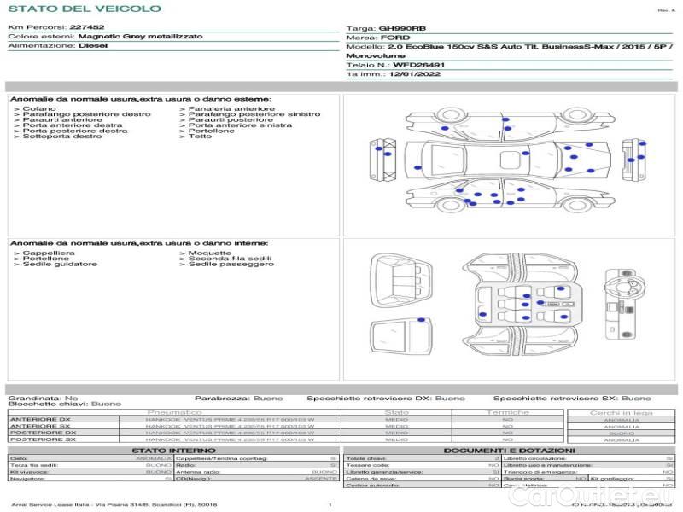Screen dimensions: 683x512
Task: Click Sedile passeggero list item
Action: point(231,265)
